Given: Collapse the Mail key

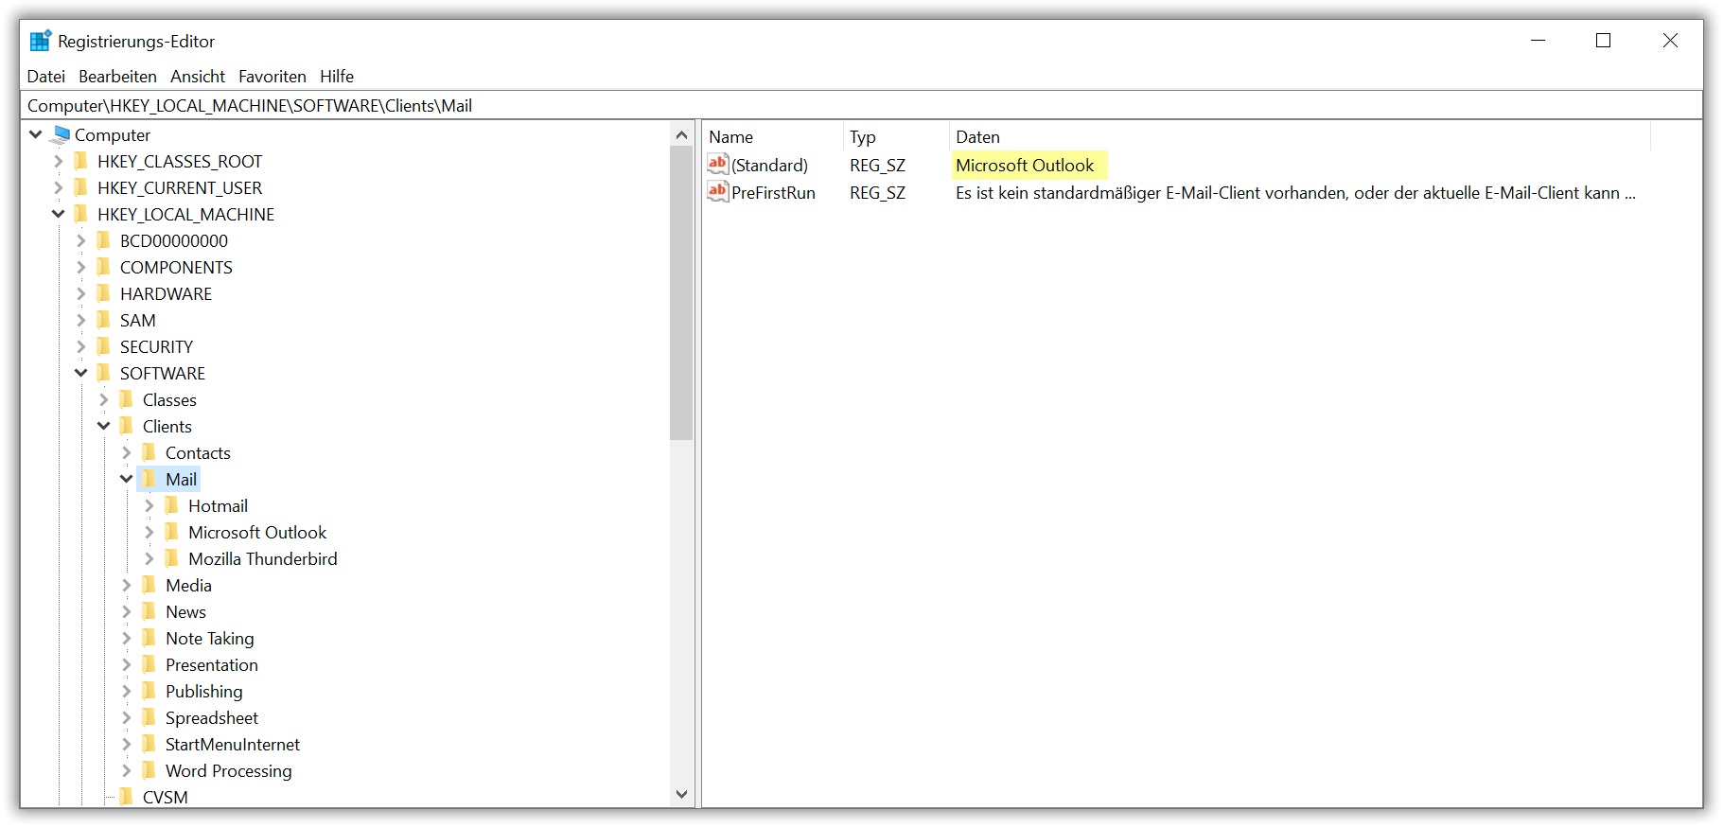Looking at the screenshot, I should [x=127, y=479].
